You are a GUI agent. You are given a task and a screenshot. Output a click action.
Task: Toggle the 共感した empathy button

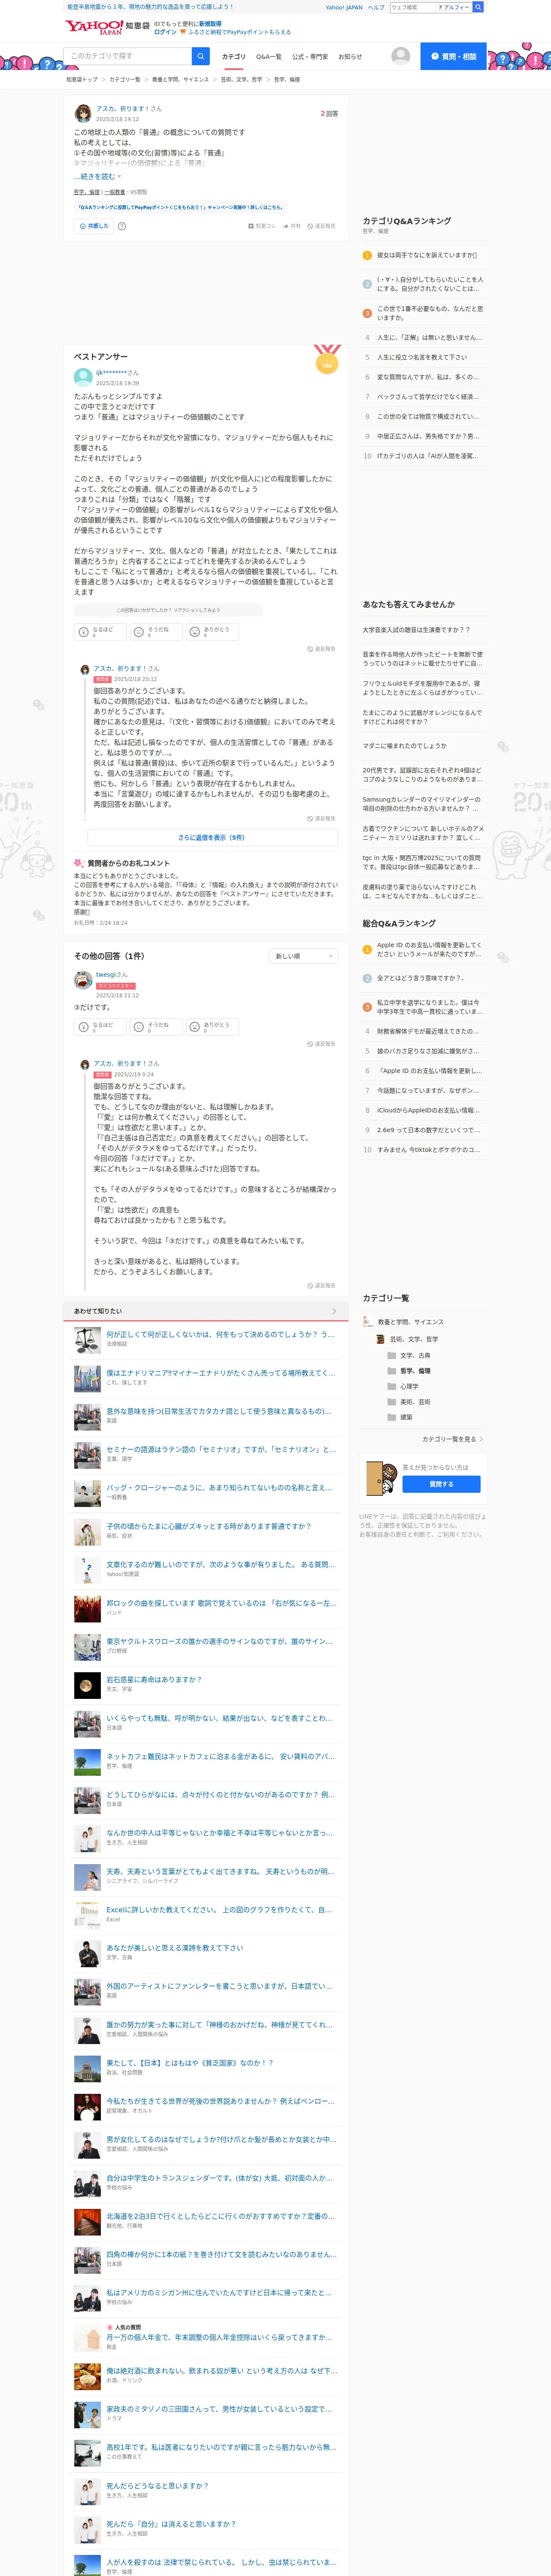[94, 226]
